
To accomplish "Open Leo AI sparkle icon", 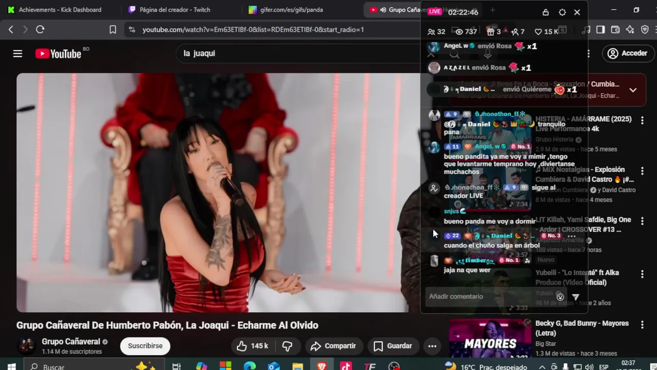I will 630,30.
